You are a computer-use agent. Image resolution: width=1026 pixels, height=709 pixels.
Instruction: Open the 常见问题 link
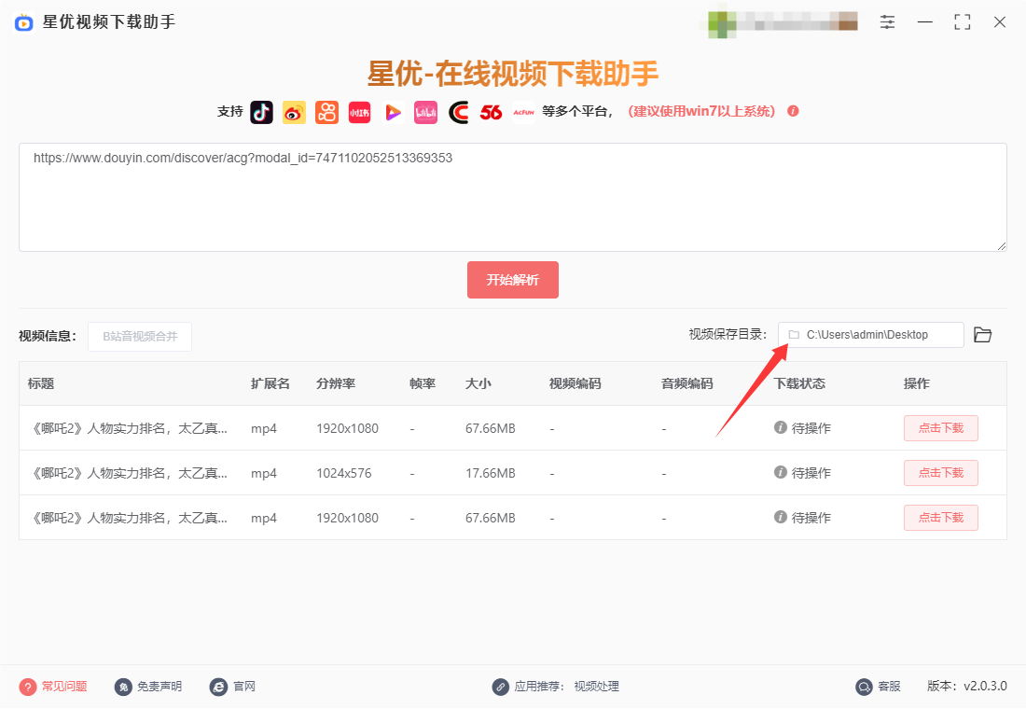pyautogui.click(x=64, y=687)
